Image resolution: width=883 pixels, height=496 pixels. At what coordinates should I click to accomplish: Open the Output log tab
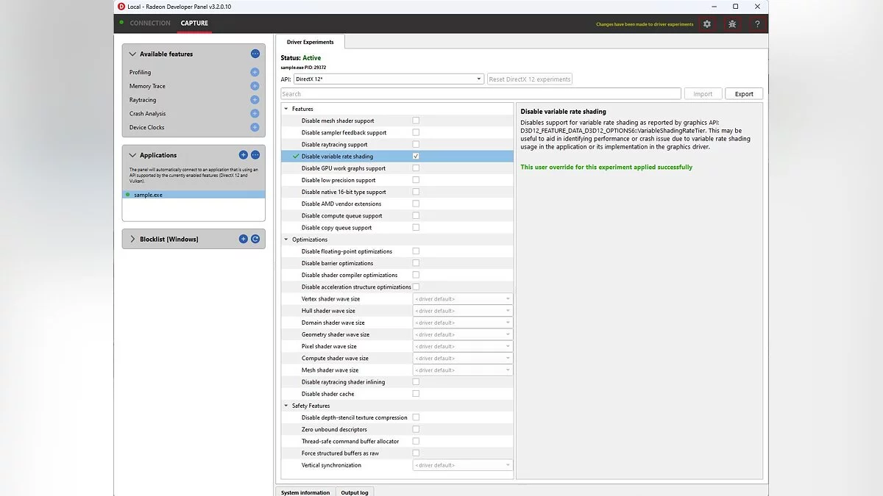tap(355, 492)
